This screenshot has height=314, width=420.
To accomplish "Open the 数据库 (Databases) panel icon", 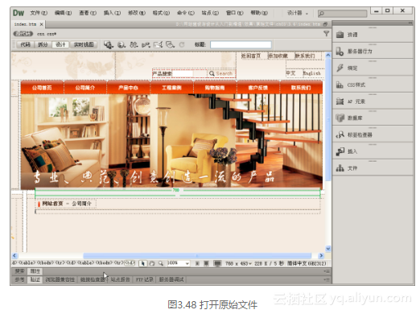I will click(340, 118).
